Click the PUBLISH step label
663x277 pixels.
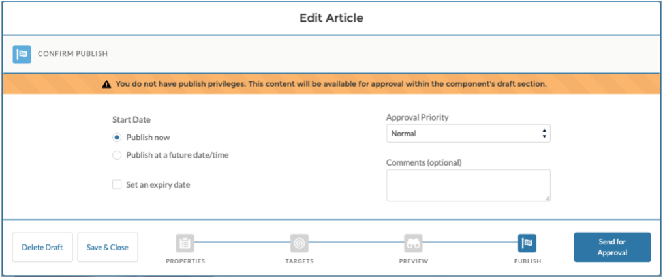[x=527, y=261]
